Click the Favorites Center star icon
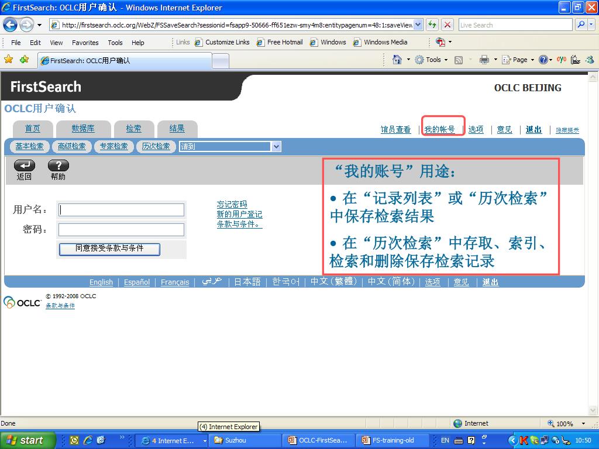The image size is (599, 449). click(8, 59)
